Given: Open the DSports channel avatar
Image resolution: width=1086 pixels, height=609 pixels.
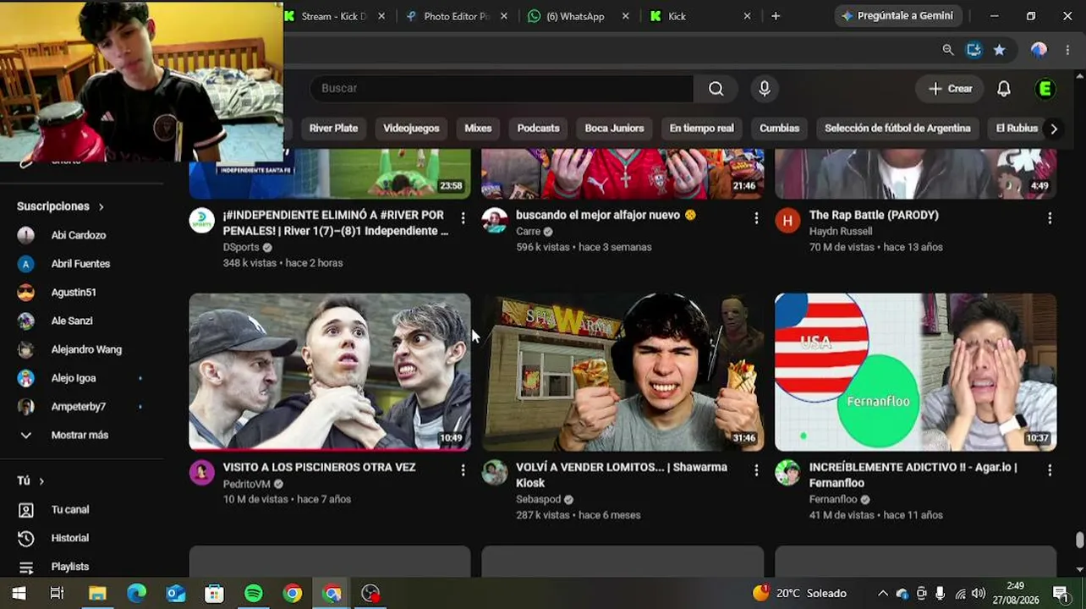Looking at the screenshot, I should tap(201, 221).
